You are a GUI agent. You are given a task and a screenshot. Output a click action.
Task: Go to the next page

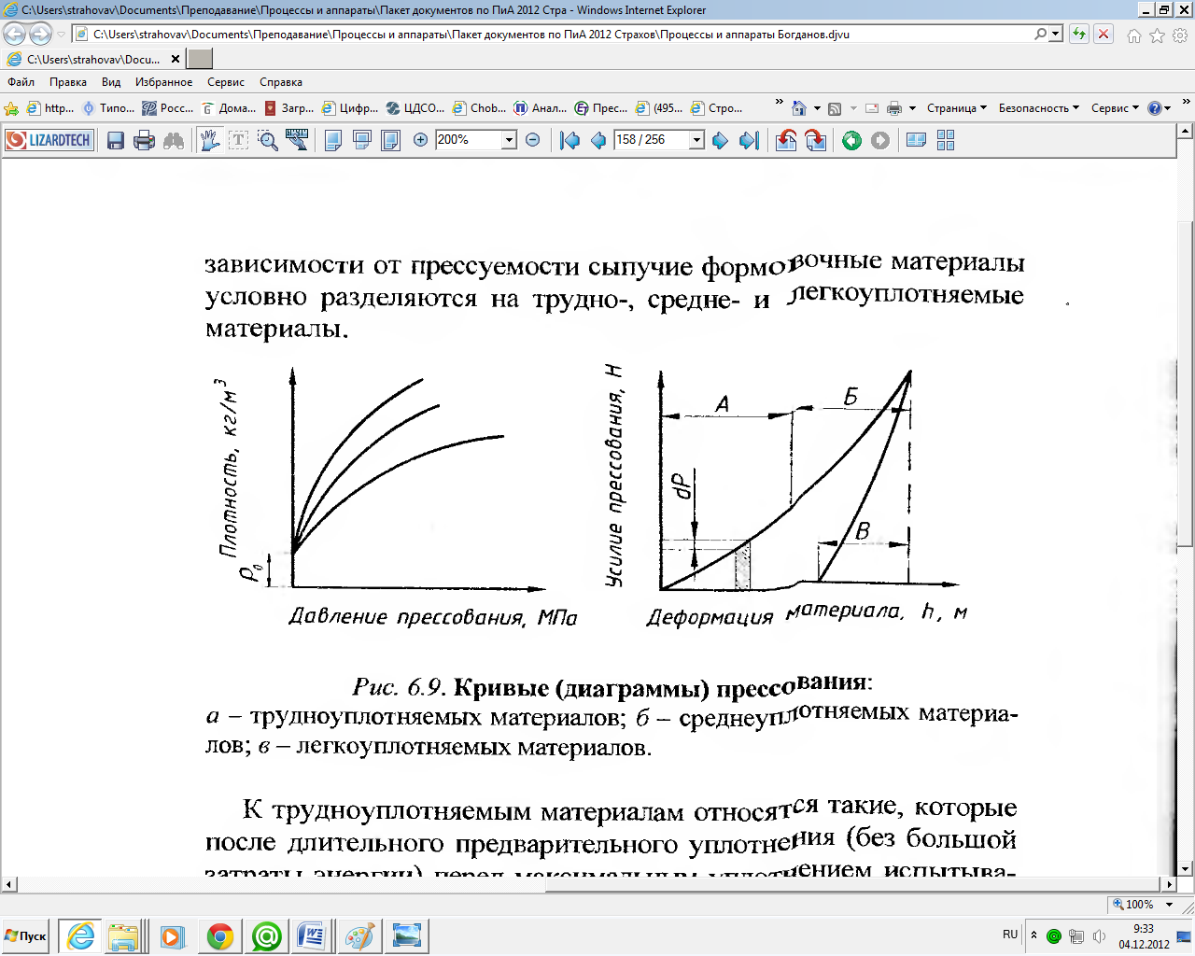click(x=720, y=140)
